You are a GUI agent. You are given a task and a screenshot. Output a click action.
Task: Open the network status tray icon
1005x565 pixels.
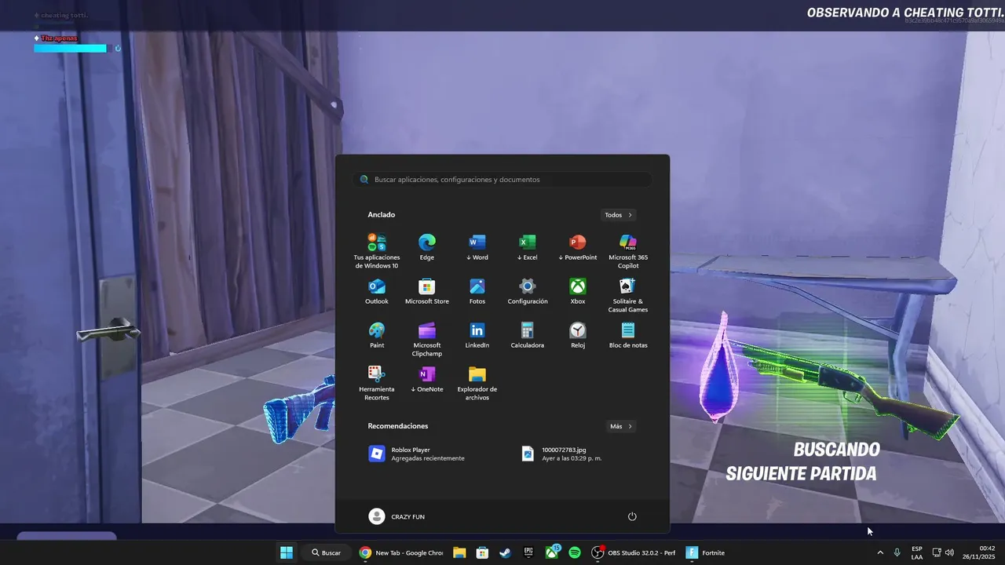937,552
